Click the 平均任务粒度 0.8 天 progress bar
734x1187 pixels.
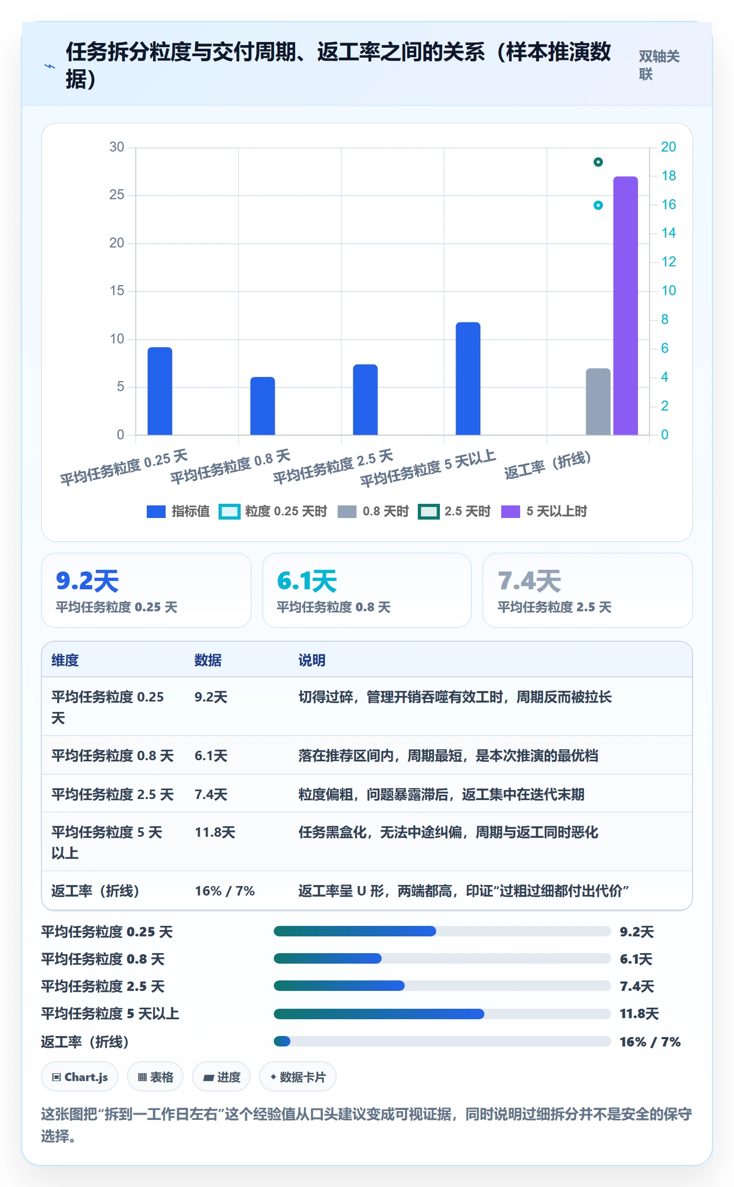point(442,958)
